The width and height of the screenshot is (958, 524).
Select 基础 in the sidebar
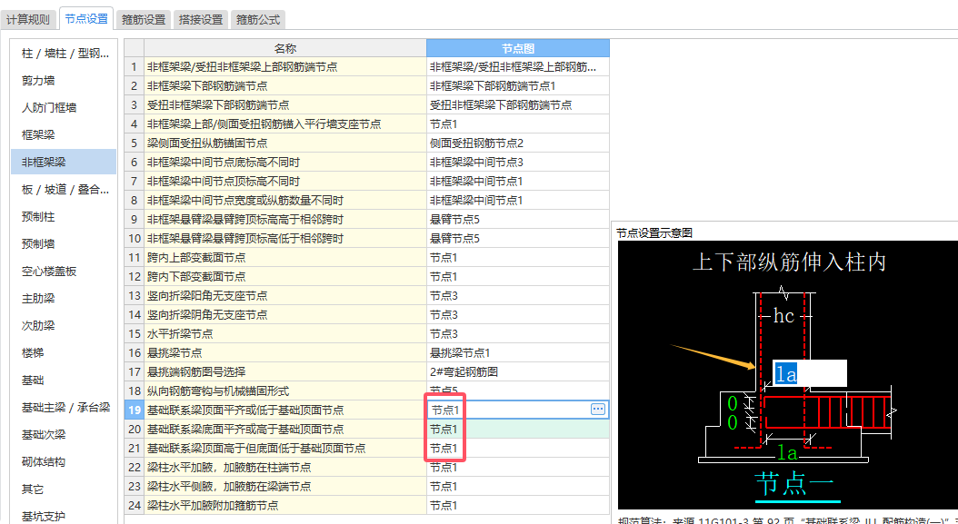click(x=65, y=380)
